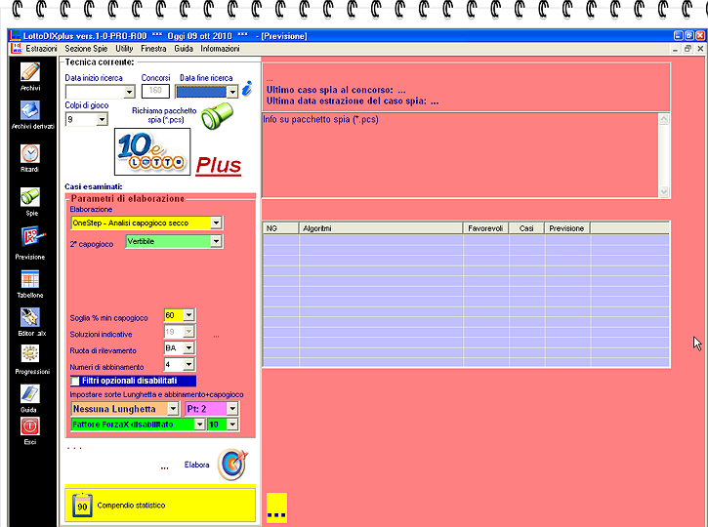Open the Ruota di rilevamento BA dropdown
This screenshot has width=708, height=527.
click(188, 347)
